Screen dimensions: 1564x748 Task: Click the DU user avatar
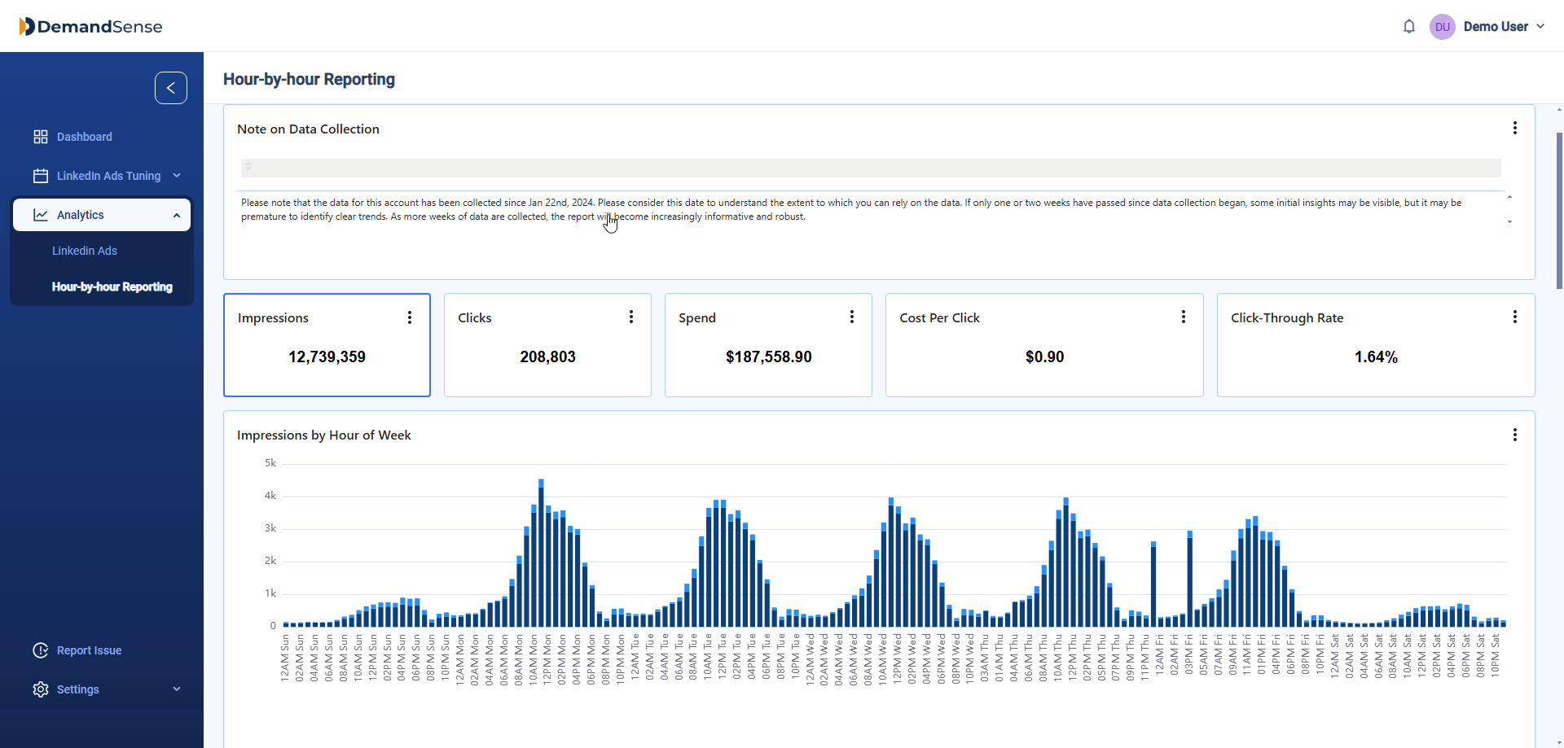1443,26
